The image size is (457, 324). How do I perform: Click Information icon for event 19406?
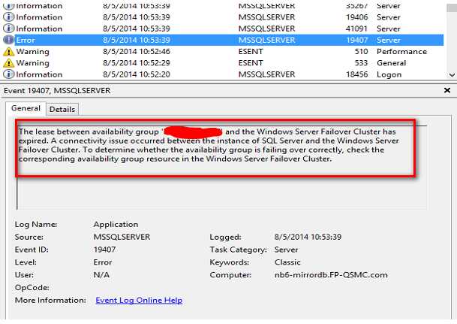click(x=8, y=17)
